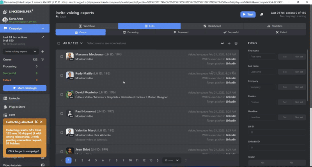Viewport: 312px width, 167px height.
Task: Select the Queue sub-tab
Action: pyautogui.click(x=81, y=32)
